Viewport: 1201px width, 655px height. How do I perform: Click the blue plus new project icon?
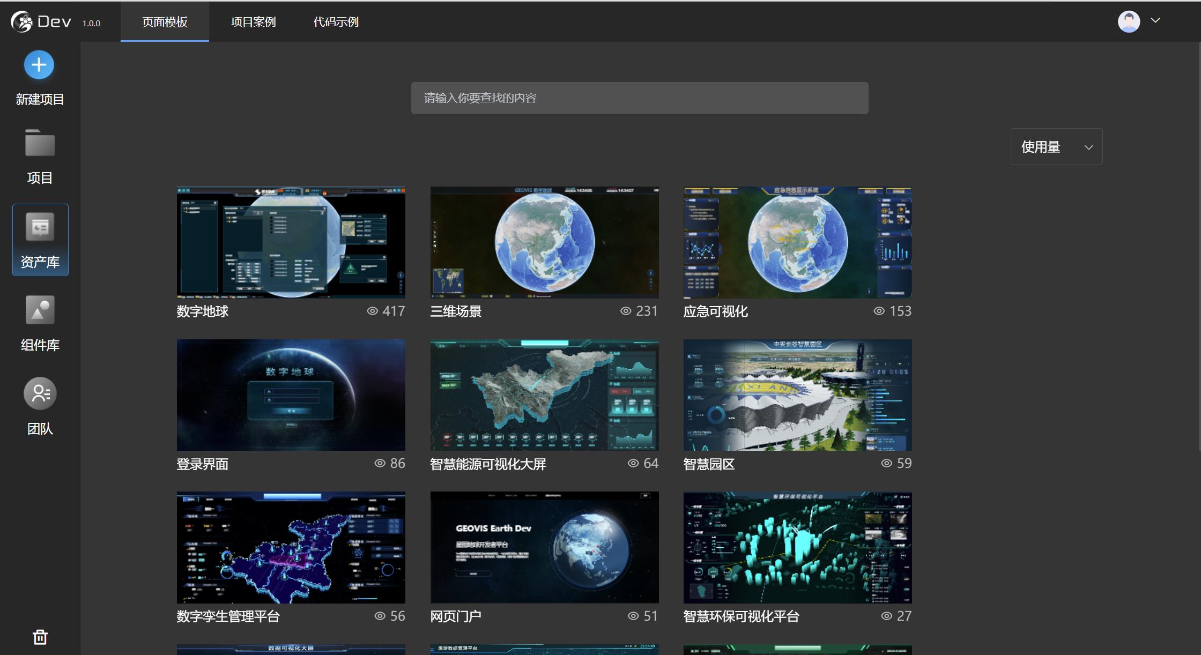point(39,65)
